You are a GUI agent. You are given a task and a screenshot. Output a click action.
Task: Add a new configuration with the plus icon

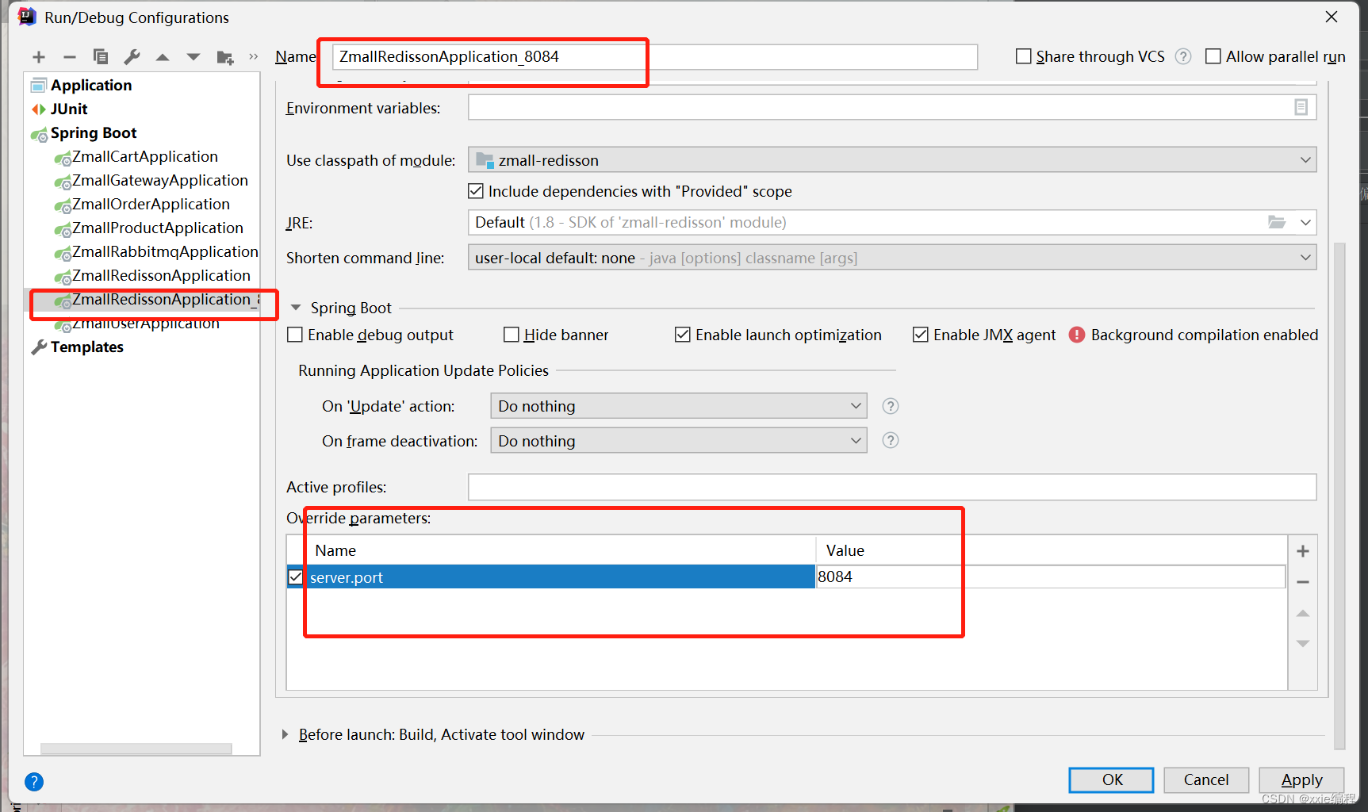click(x=39, y=57)
